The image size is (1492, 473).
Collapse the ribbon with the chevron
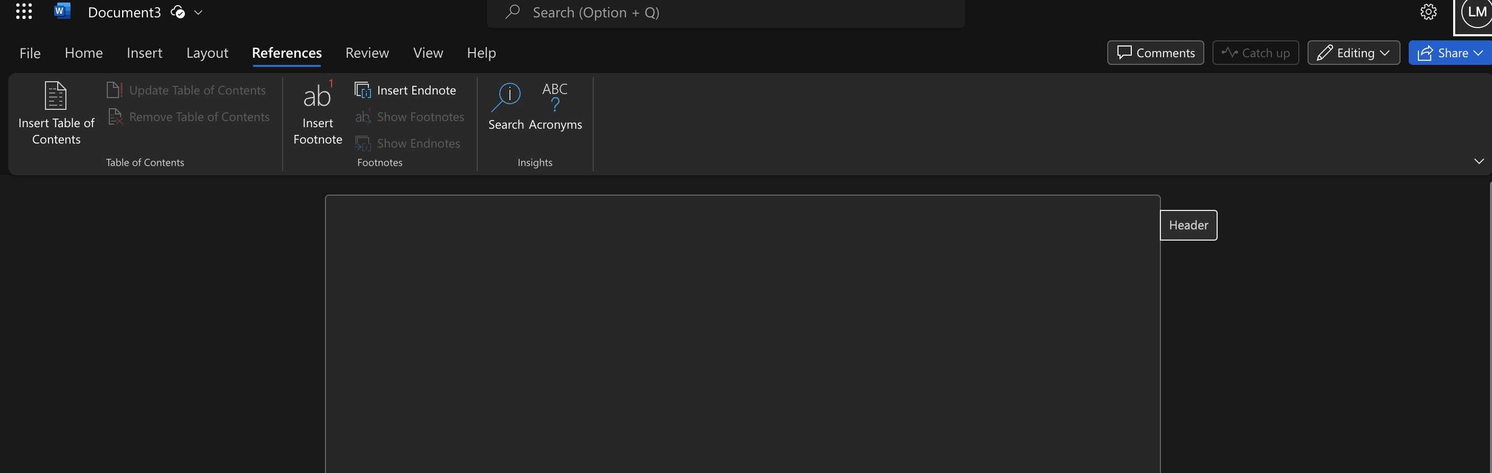tap(1479, 161)
